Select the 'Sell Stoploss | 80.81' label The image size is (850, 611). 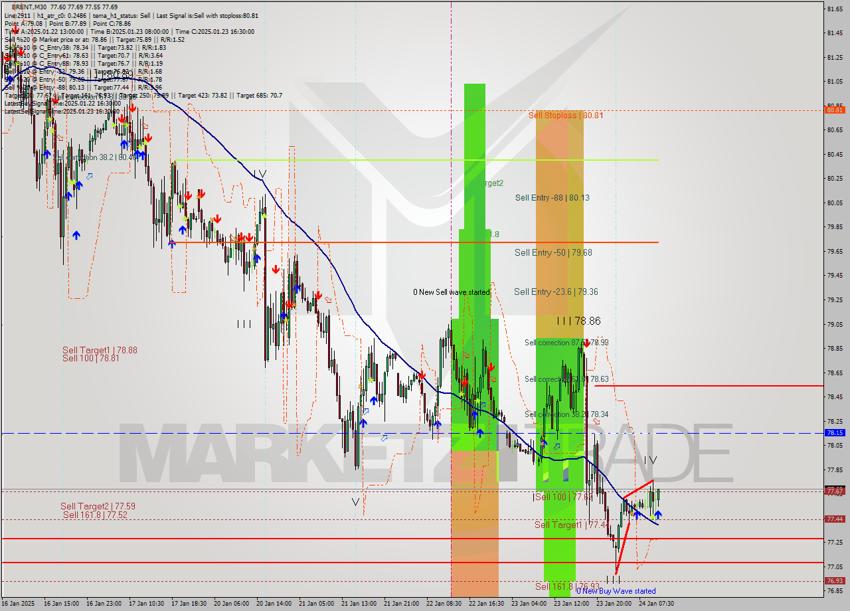(566, 115)
